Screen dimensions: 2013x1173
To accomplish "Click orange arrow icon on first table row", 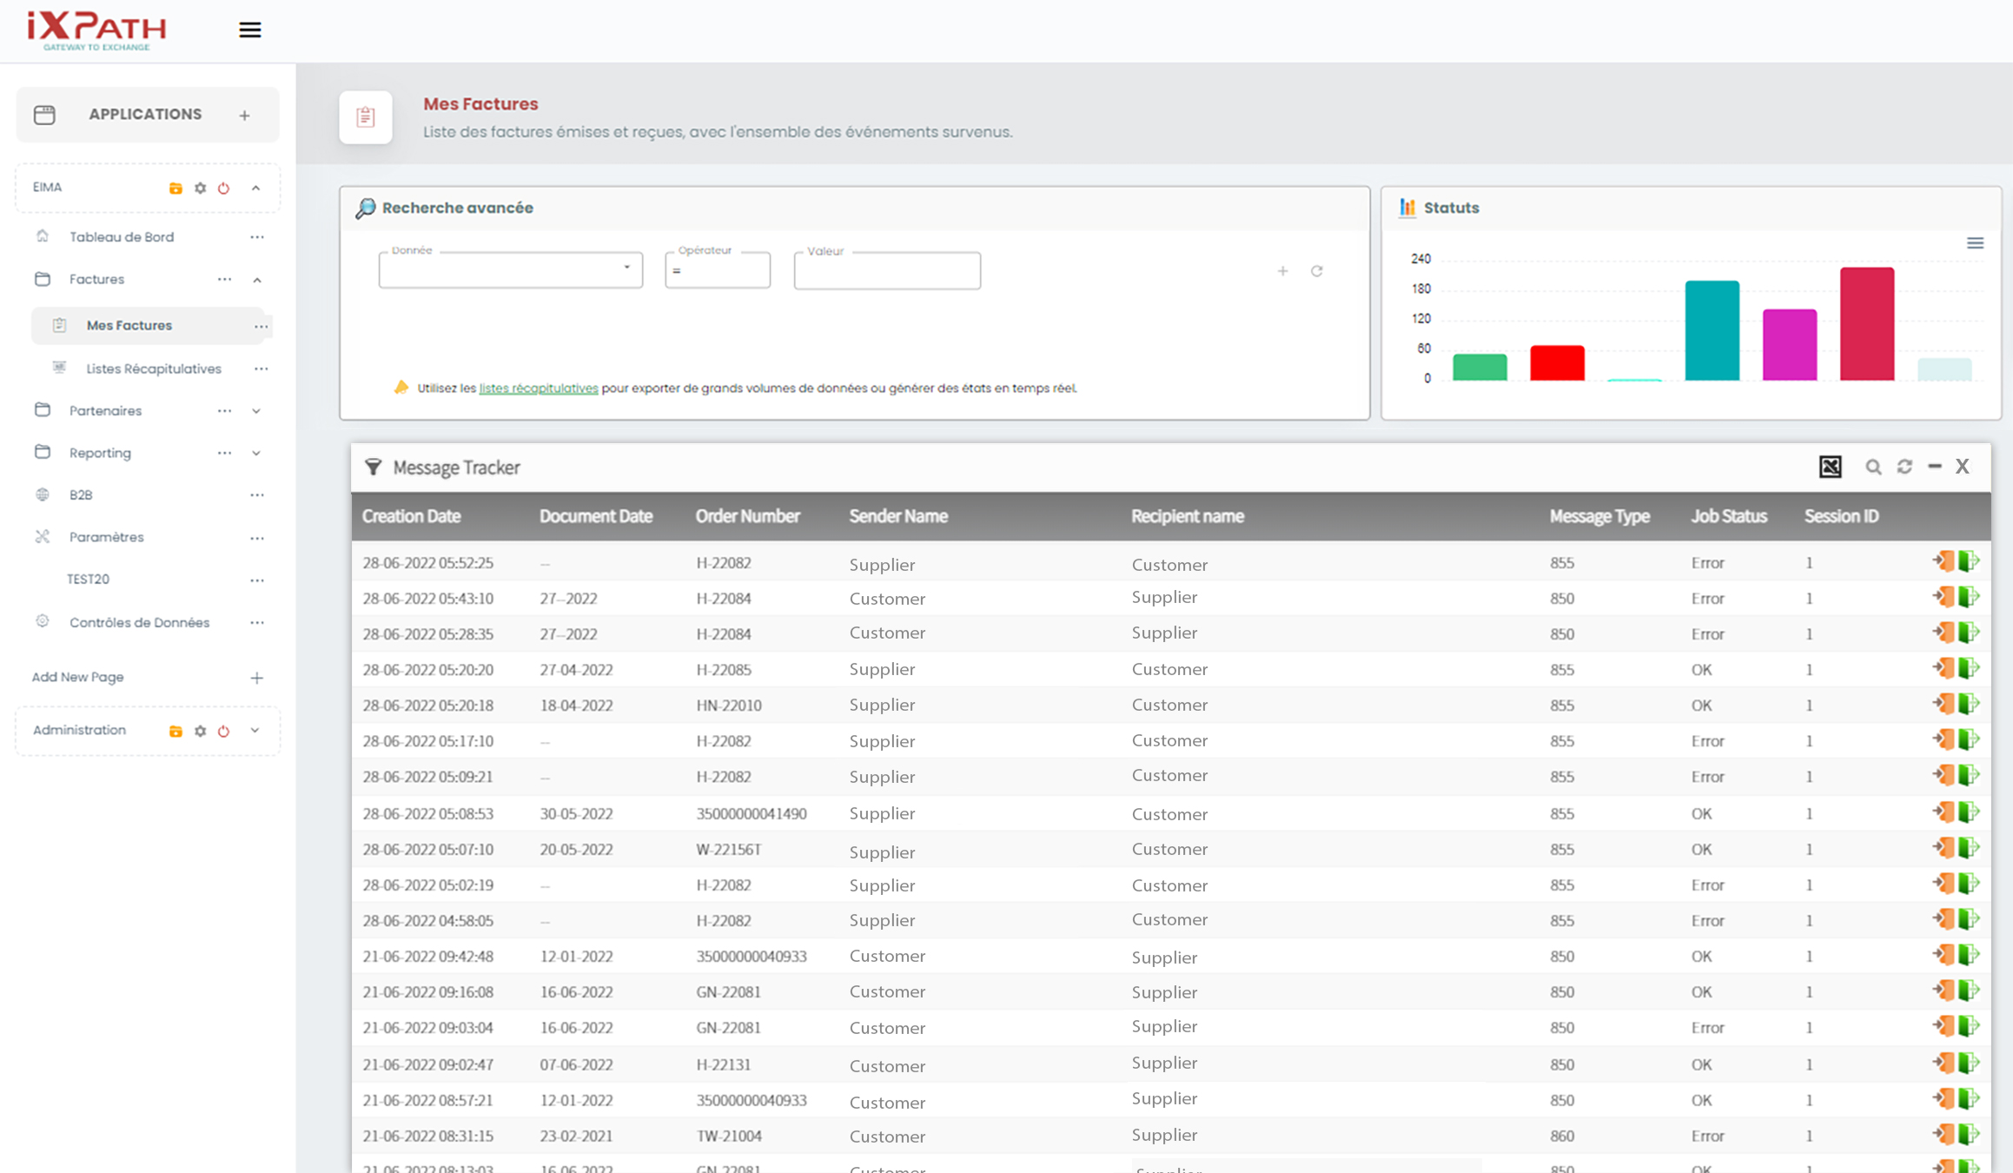I will click(x=1943, y=561).
